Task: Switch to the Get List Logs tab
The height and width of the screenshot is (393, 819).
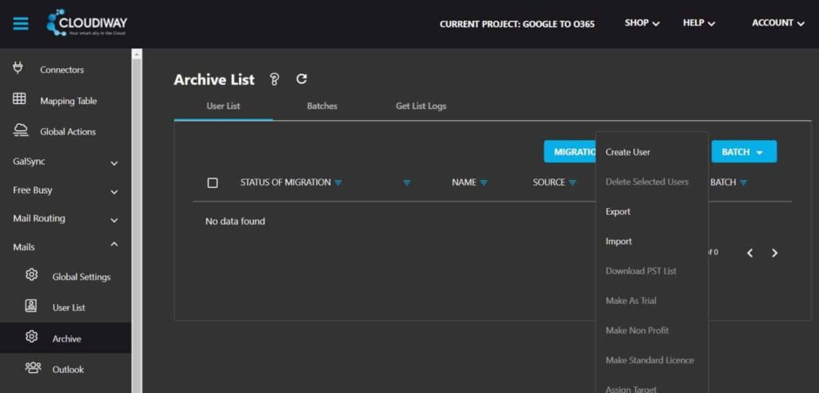Action: 421,106
